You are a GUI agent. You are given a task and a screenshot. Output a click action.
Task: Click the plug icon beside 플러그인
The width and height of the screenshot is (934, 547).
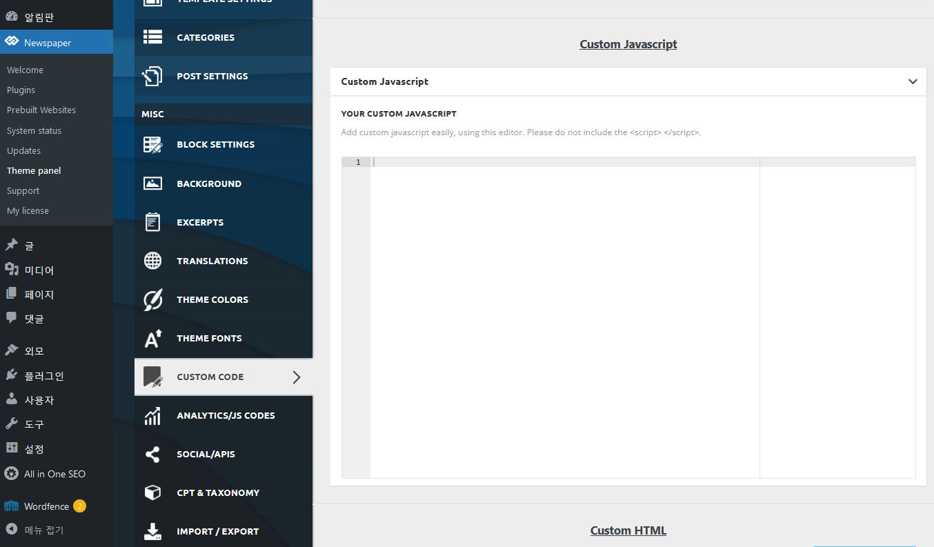coord(12,375)
